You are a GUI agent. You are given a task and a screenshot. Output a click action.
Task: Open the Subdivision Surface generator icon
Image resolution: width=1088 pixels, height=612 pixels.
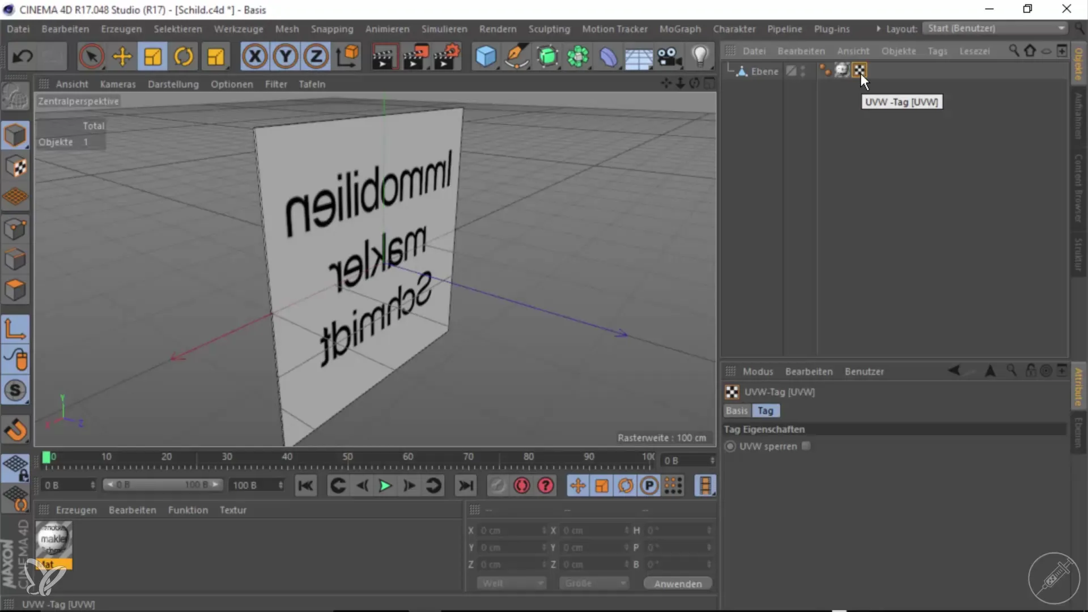(x=547, y=56)
